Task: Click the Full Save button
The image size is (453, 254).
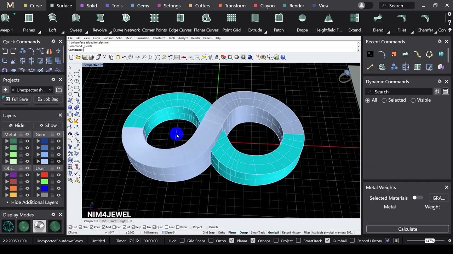Action: point(17,99)
